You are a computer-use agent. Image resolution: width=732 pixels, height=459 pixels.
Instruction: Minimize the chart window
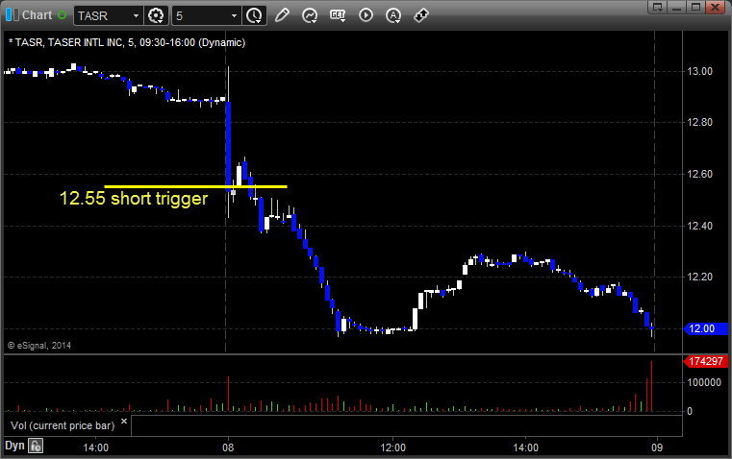tap(676, 7)
